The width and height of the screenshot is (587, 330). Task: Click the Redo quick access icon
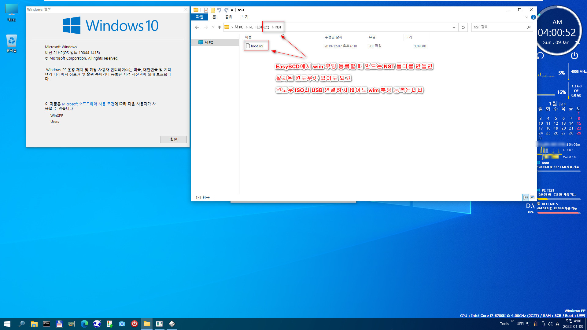(x=226, y=10)
